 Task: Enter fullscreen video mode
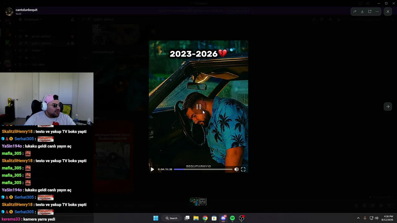coord(243,169)
